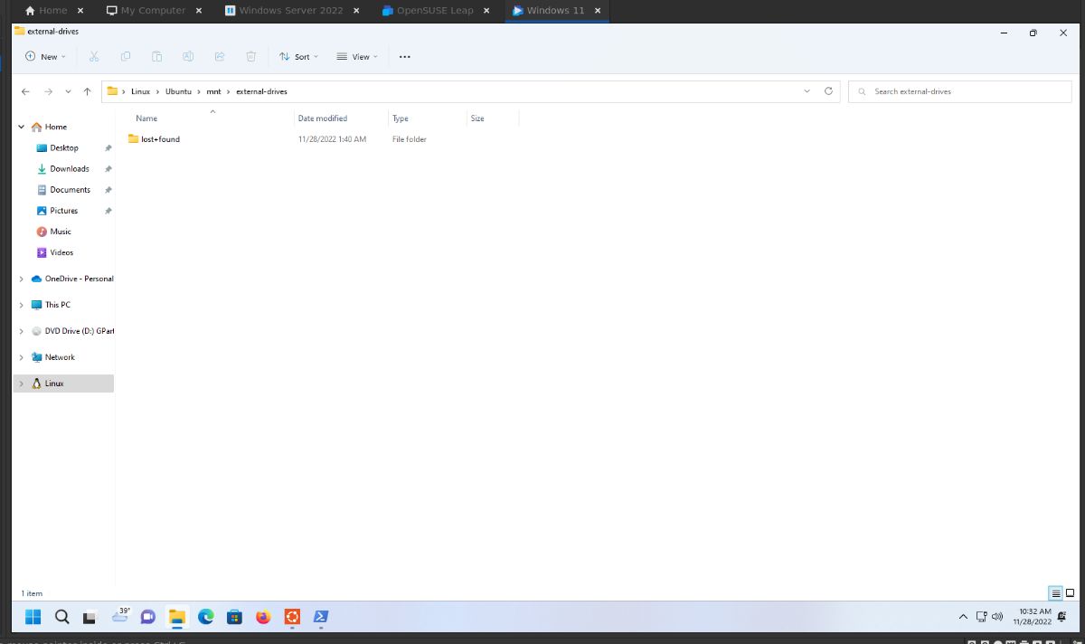Expand This PC in the sidebar
1085x644 pixels.
coord(21,305)
